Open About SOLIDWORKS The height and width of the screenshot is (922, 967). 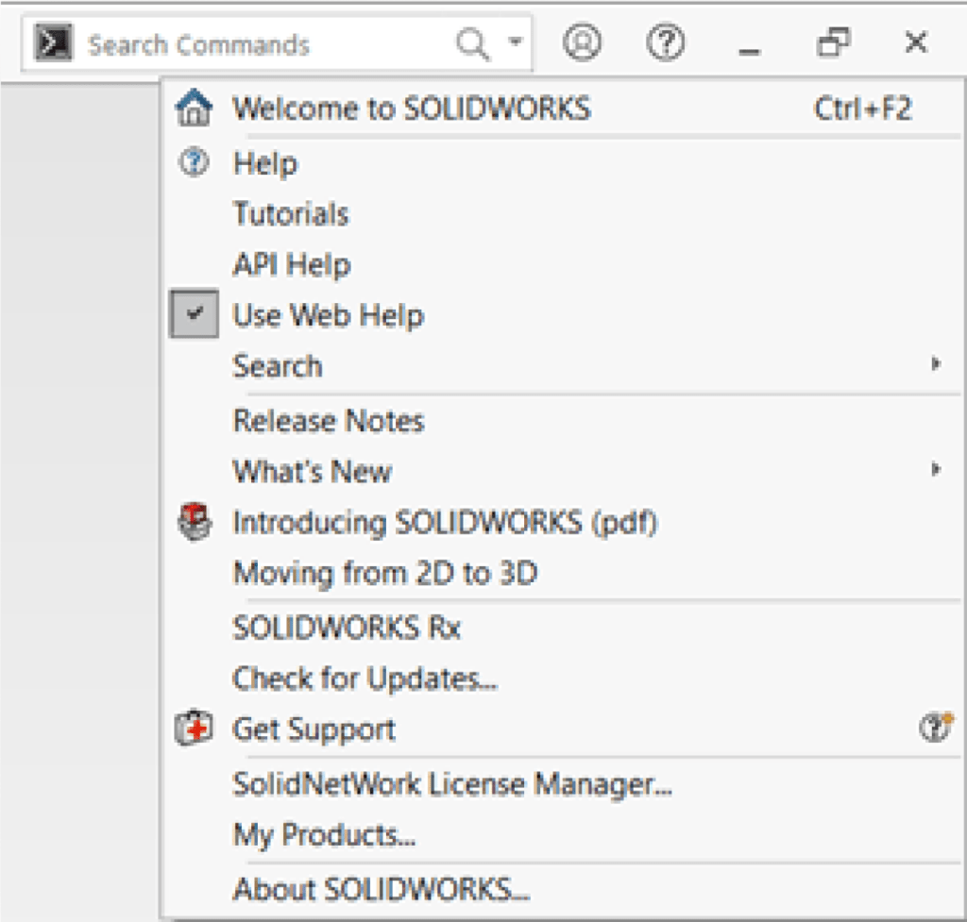[x=380, y=888]
